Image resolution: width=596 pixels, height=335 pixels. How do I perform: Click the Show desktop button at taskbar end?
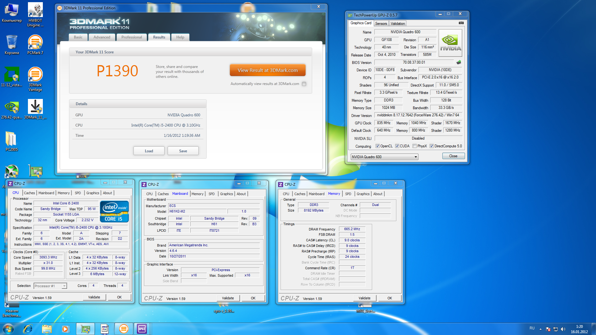[593, 329]
